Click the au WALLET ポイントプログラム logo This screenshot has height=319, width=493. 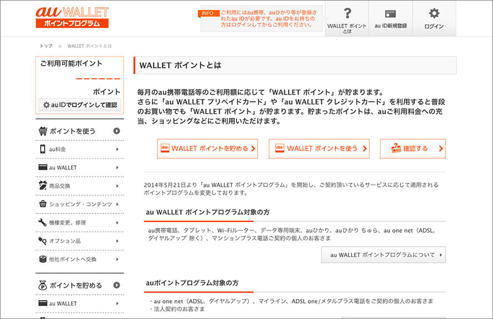[x=72, y=17]
